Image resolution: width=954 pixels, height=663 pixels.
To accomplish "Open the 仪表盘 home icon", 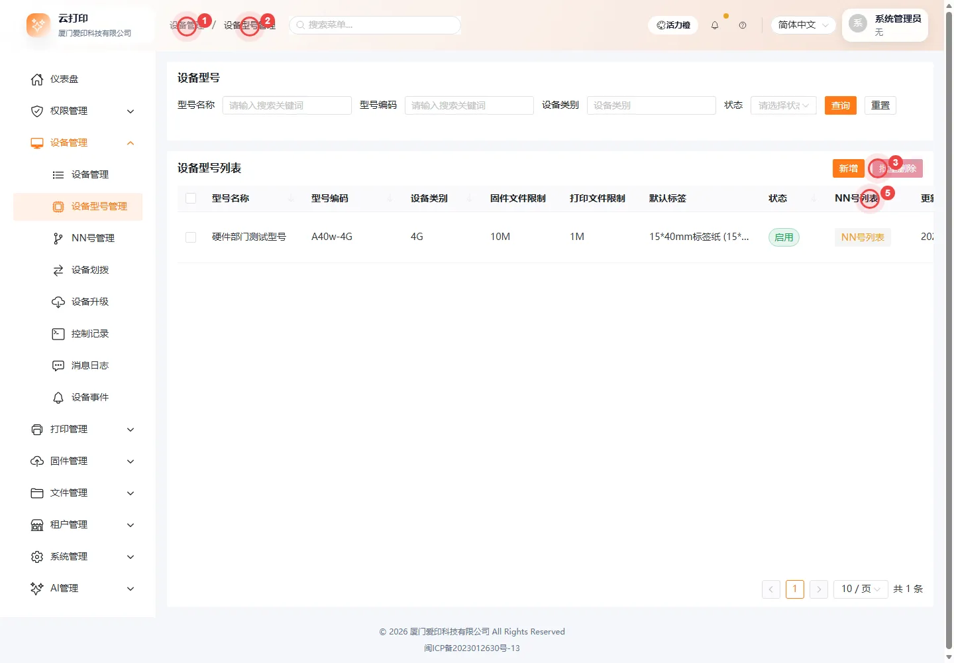I will coord(37,80).
